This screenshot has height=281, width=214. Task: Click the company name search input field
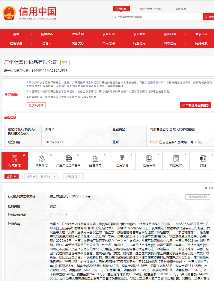pos(157,17)
